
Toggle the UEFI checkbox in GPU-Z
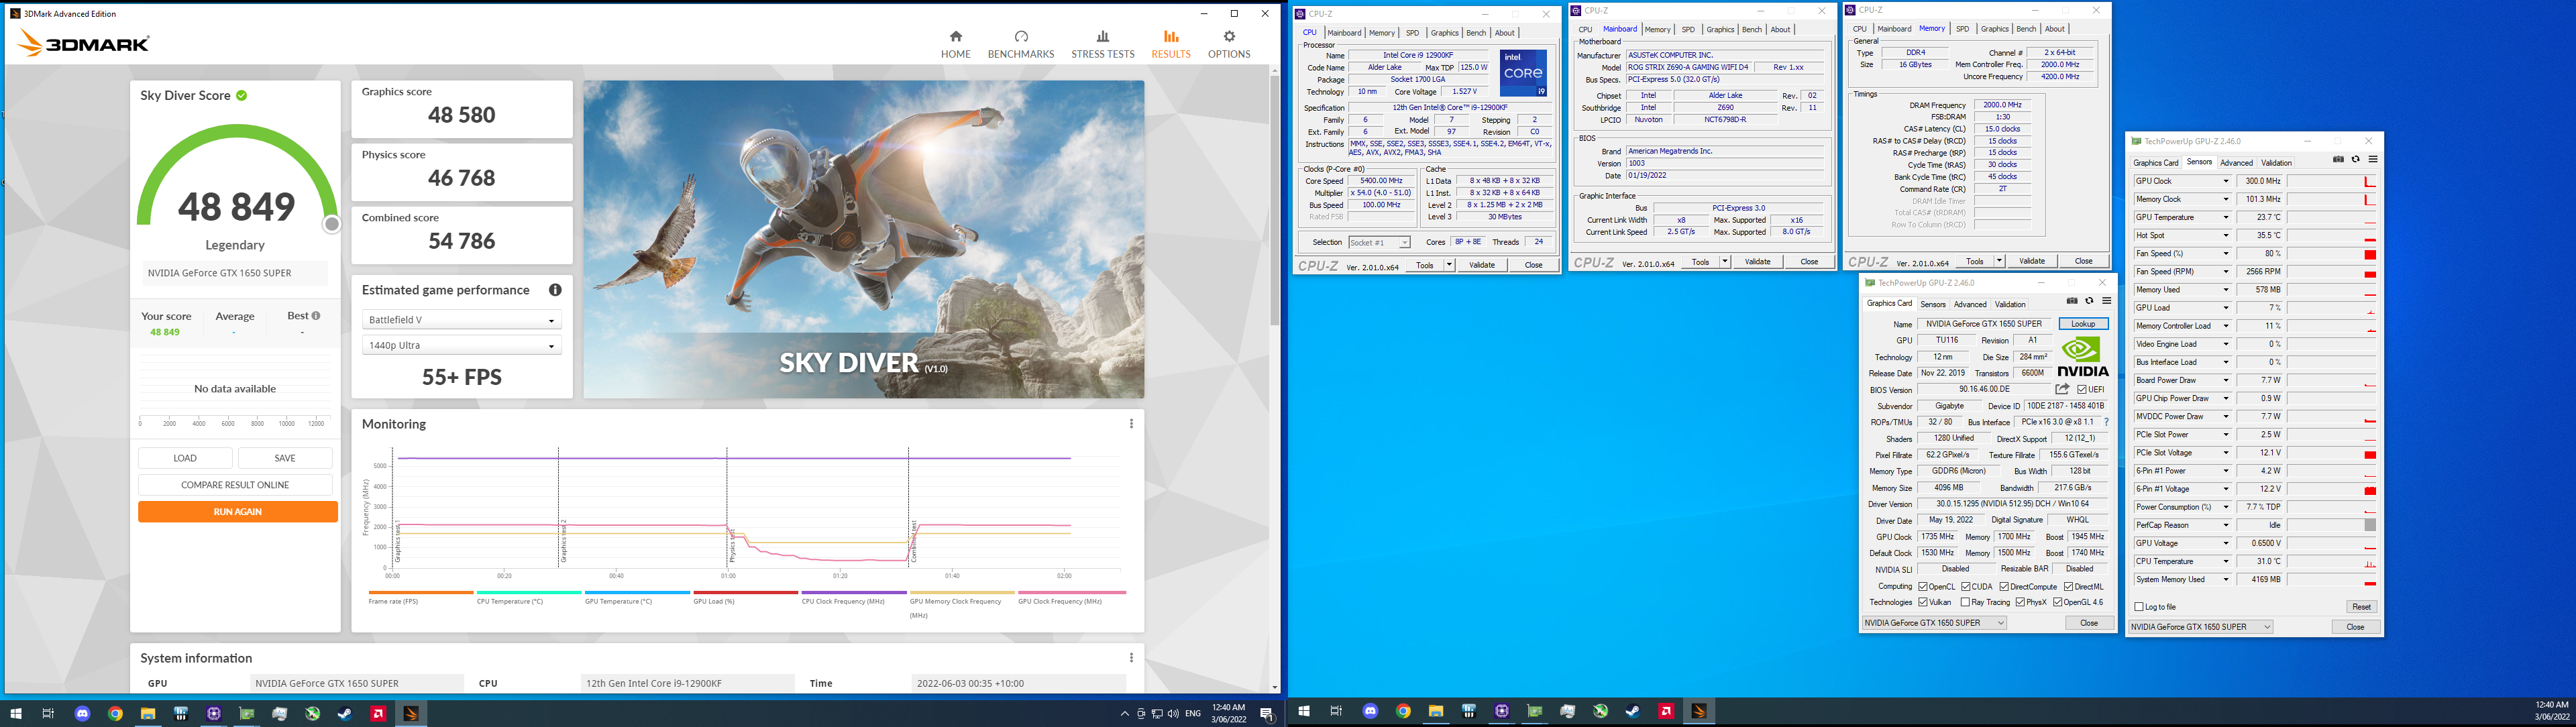pyautogui.click(x=2082, y=390)
